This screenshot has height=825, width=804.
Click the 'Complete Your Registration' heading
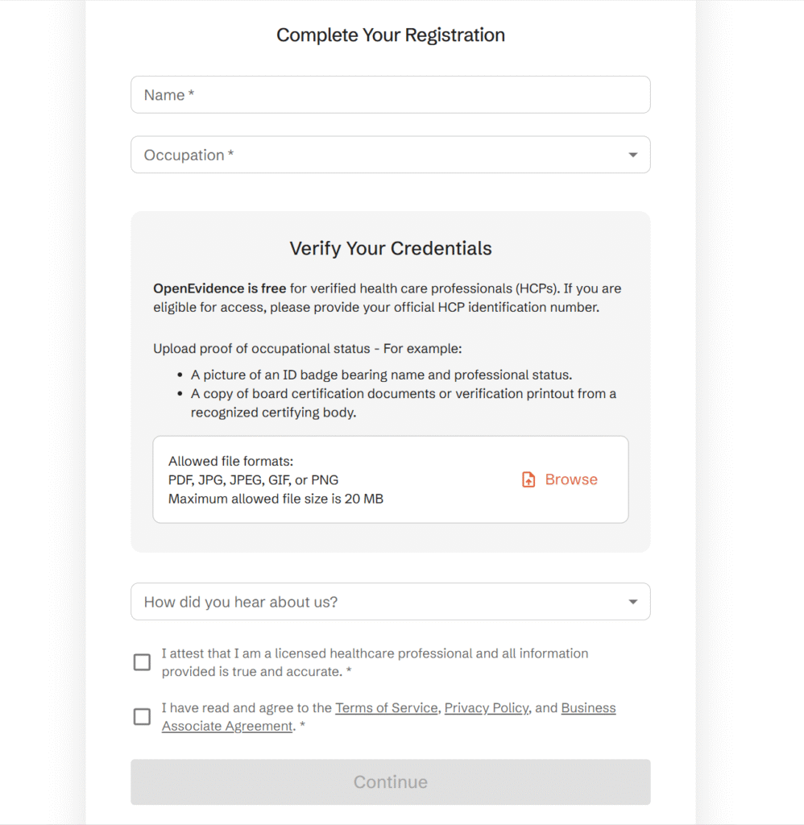click(x=391, y=35)
